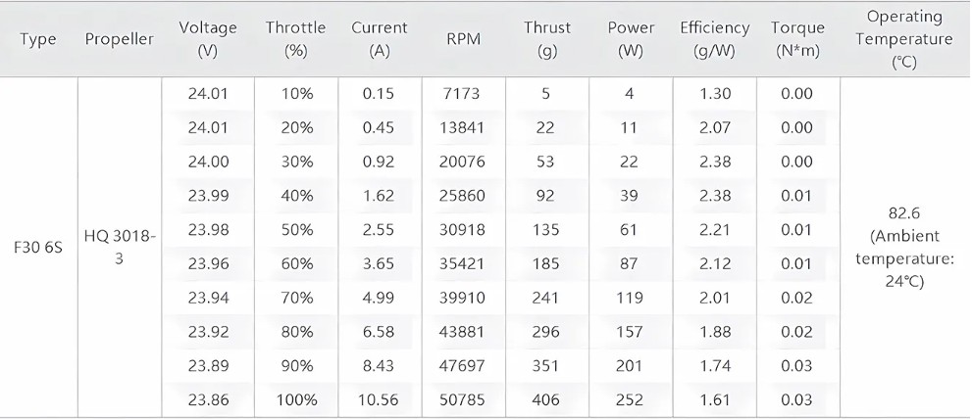972x419 pixels.
Task: Select the 10.56 current value
Action: pos(380,399)
